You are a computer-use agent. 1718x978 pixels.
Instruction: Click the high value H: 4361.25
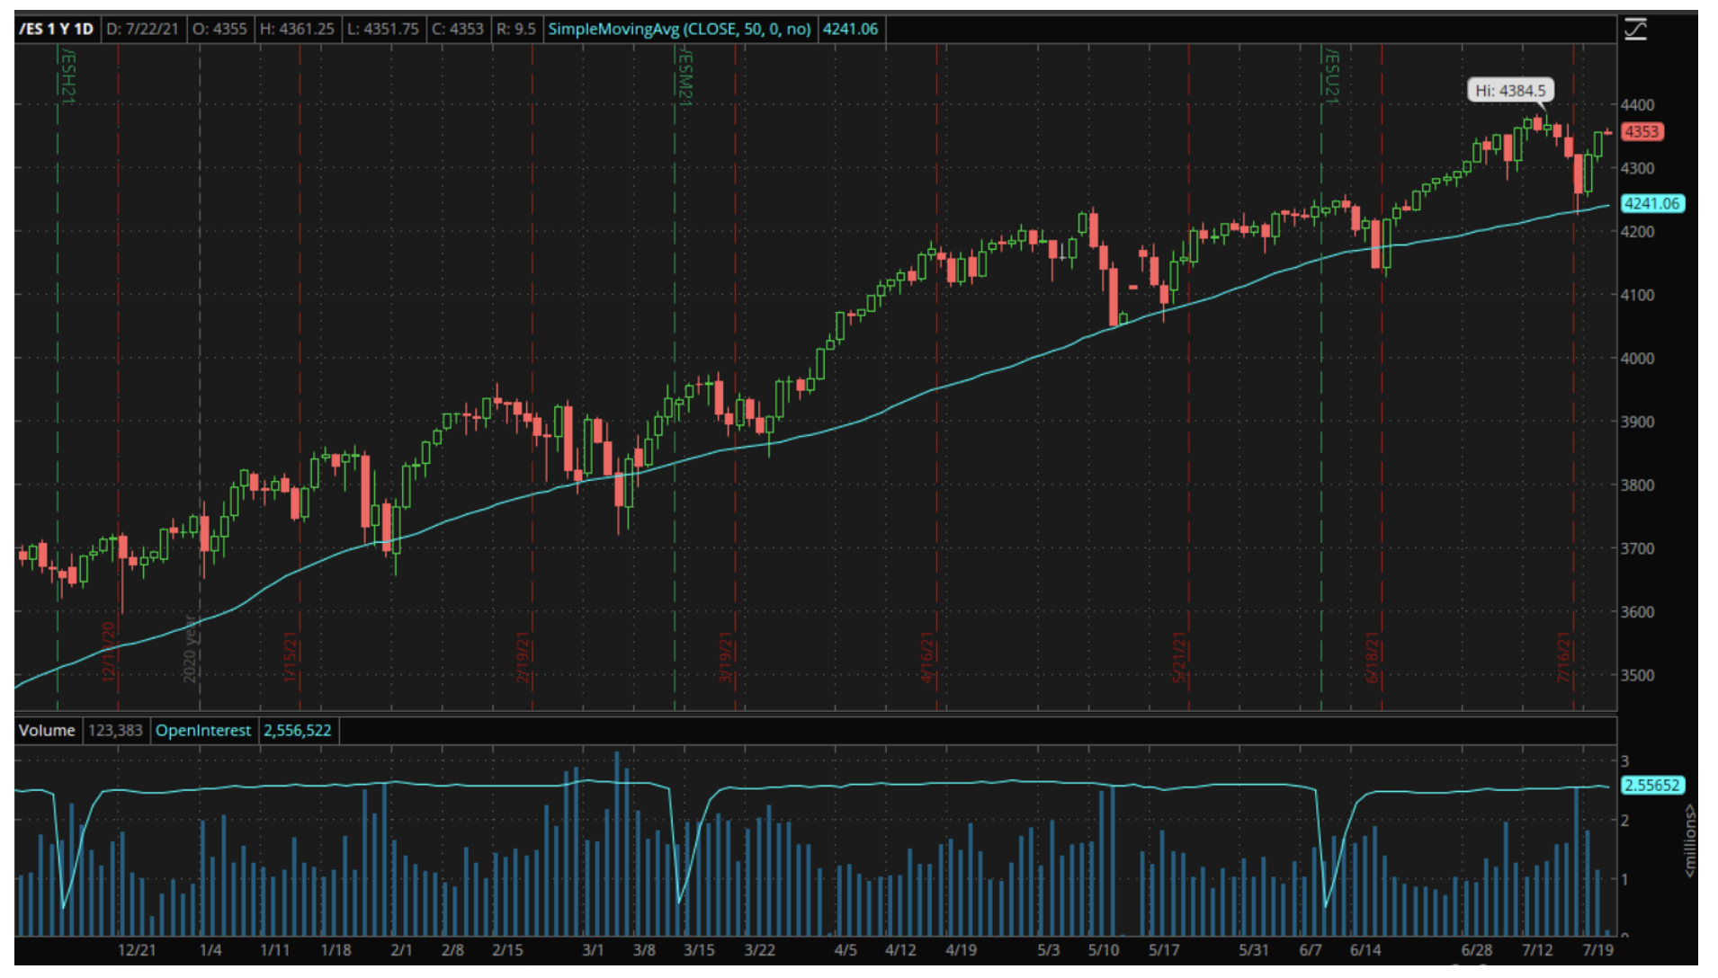coord(297,29)
